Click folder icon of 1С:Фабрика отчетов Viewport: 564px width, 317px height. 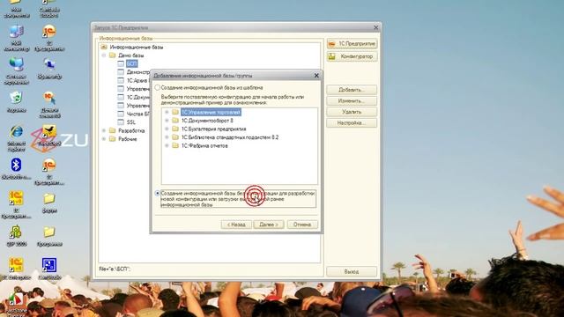pos(175,145)
